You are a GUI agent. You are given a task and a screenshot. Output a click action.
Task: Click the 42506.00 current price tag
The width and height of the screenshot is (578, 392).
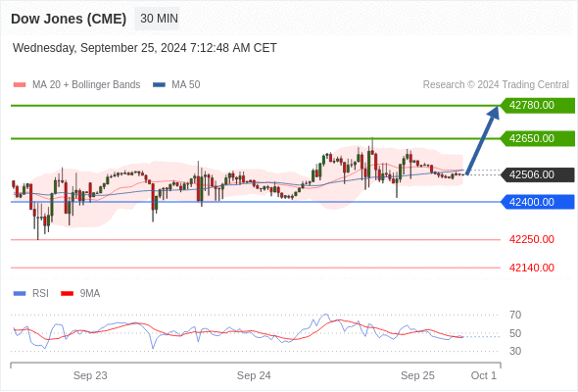[x=537, y=174]
